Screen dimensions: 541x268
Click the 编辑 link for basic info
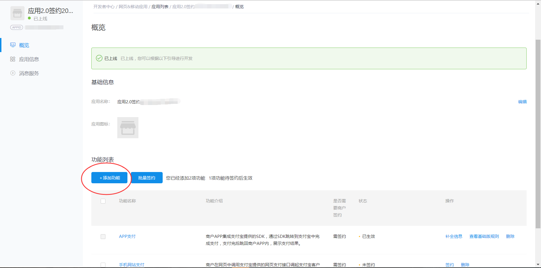click(x=522, y=102)
